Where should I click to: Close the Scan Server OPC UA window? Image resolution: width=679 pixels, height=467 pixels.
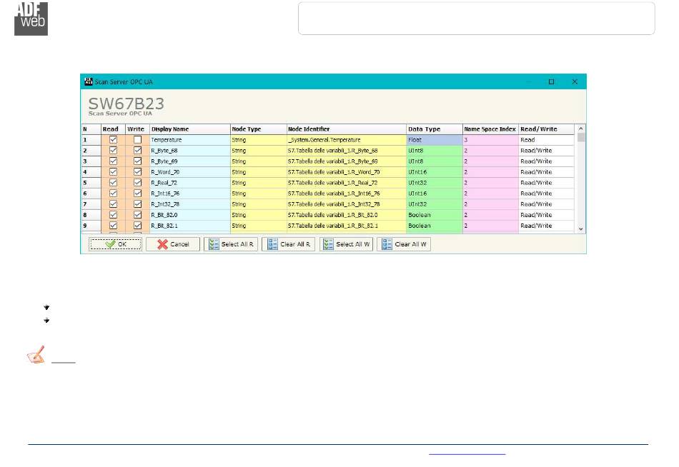tap(575, 81)
